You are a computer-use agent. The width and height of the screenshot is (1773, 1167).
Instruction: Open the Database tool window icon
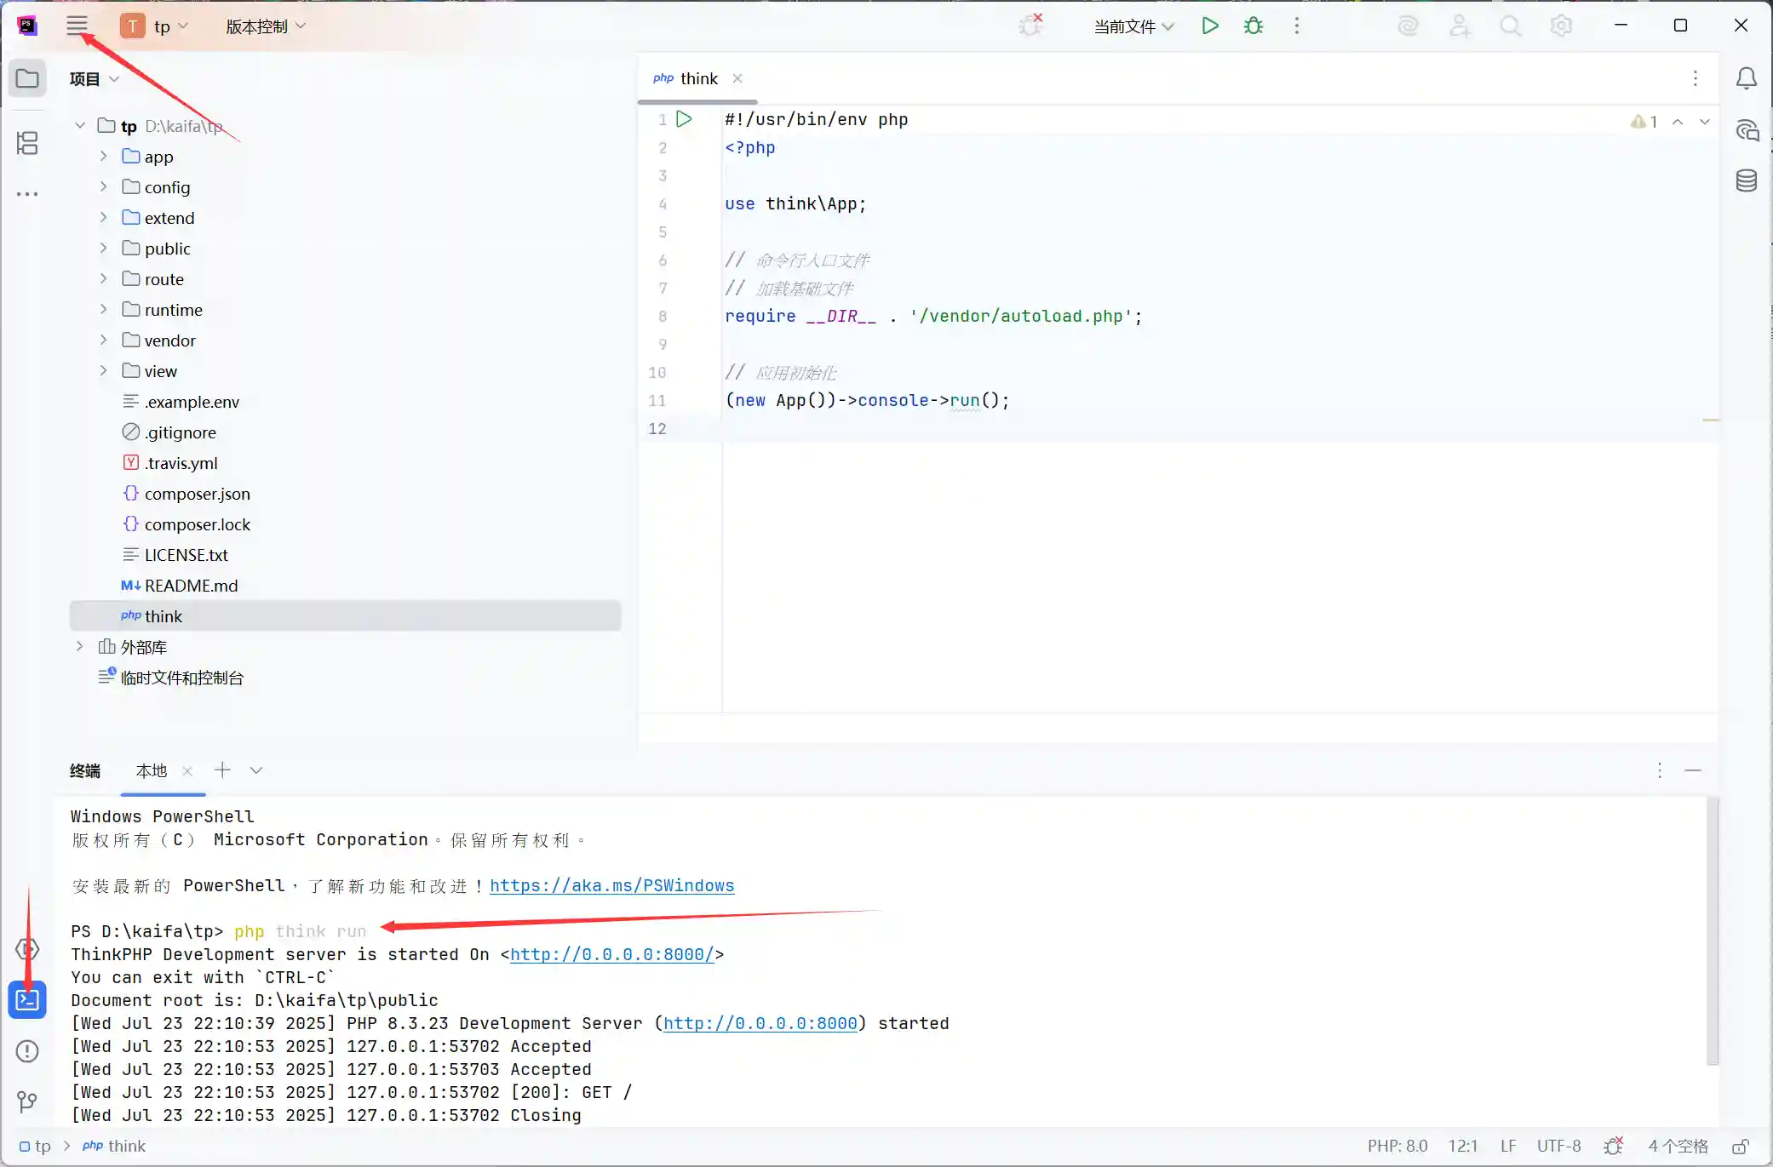[1746, 180]
